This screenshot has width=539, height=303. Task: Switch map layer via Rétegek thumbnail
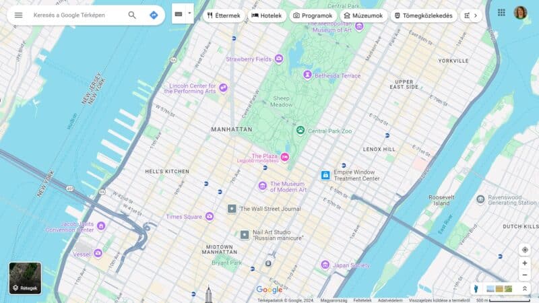(25, 278)
